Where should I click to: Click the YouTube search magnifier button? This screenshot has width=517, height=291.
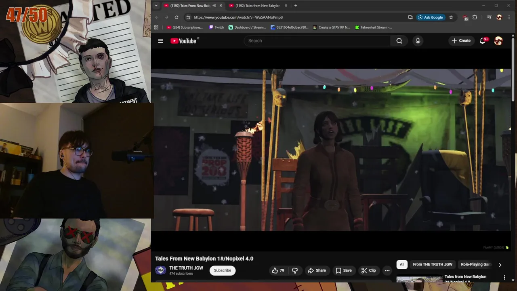pyautogui.click(x=399, y=41)
